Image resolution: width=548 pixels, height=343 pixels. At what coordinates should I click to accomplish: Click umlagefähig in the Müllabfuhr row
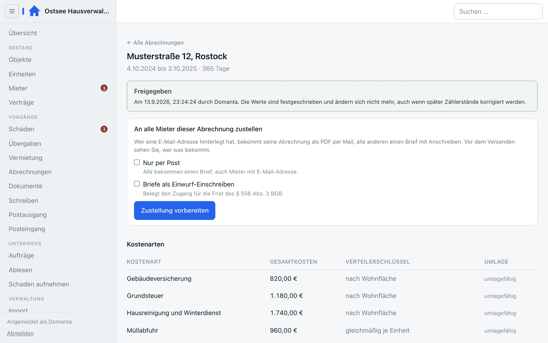[500, 331]
